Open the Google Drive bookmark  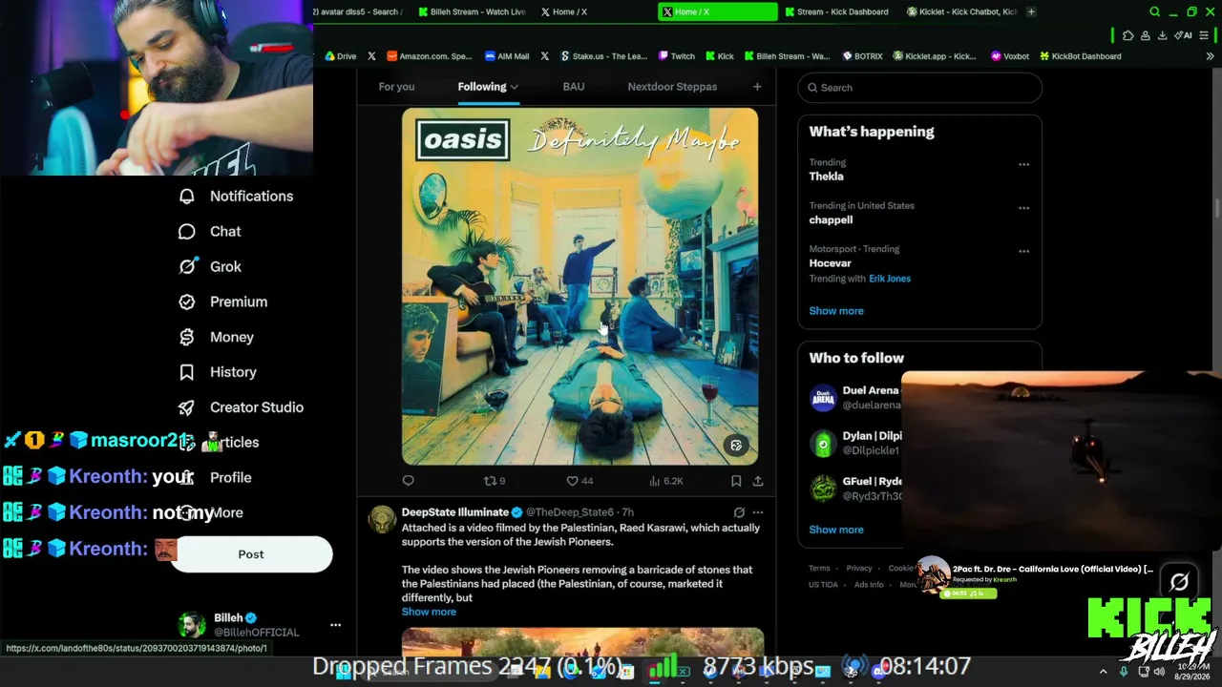click(341, 56)
